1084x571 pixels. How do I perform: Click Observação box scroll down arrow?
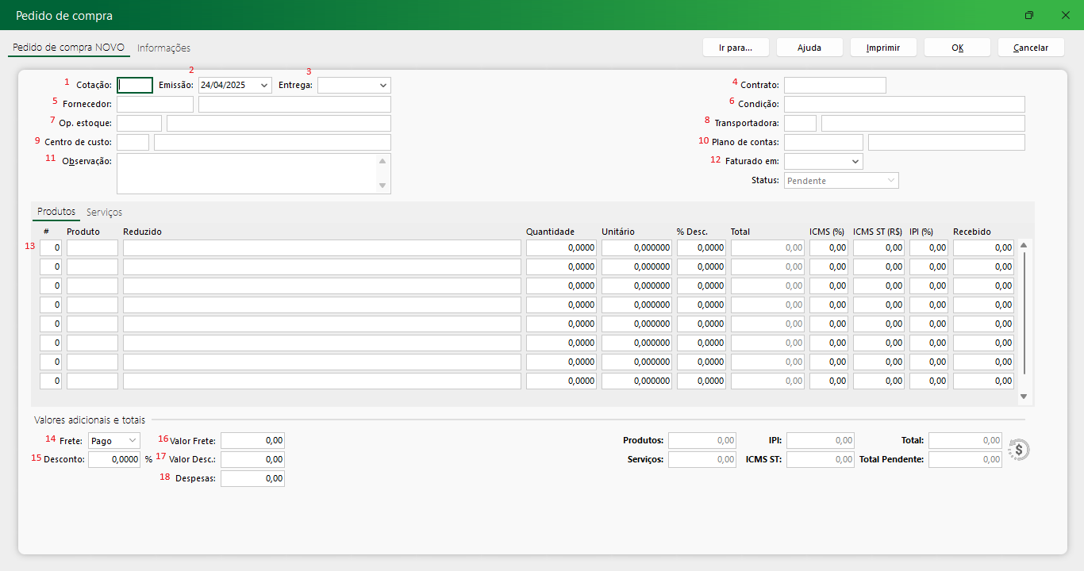[x=383, y=186]
